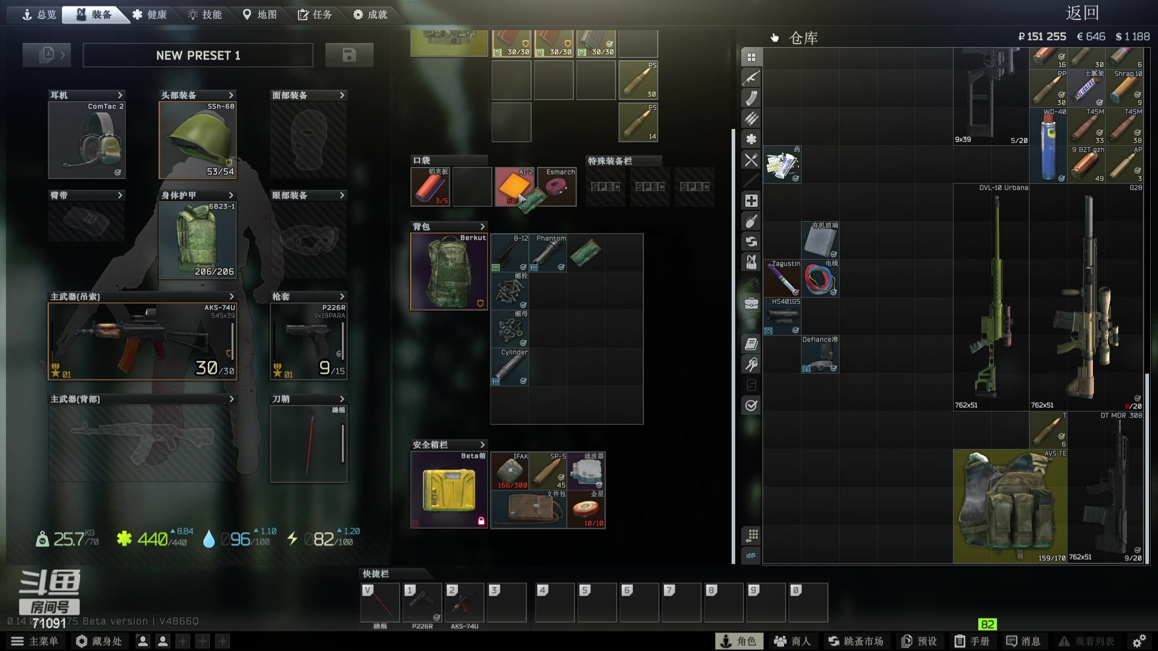Image resolution: width=1158 pixels, height=651 pixels.
Task: Open the settings gear icon
Action: click(1139, 641)
